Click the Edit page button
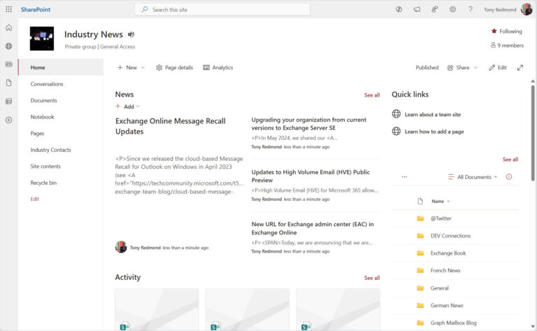 498,68
